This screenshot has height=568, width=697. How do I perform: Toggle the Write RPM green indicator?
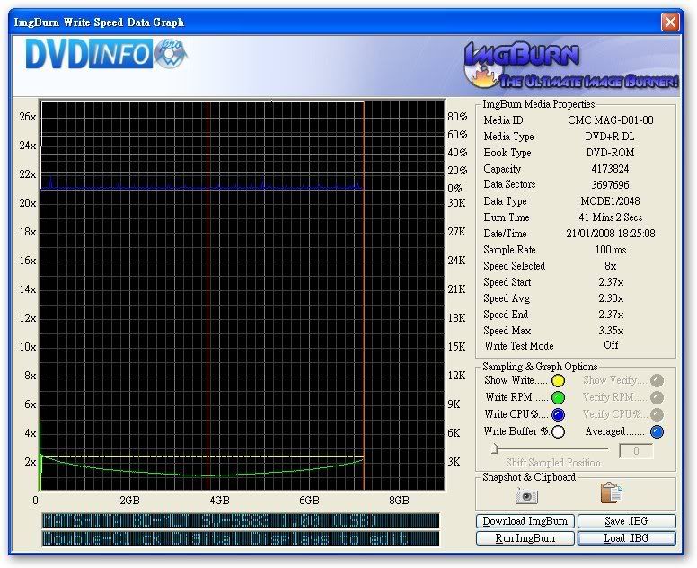click(558, 397)
